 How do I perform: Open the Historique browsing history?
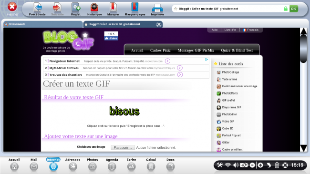94,9
